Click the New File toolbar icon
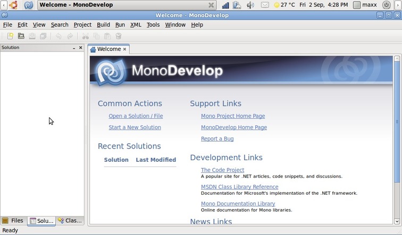The image size is (402, 235). (10, 36)
